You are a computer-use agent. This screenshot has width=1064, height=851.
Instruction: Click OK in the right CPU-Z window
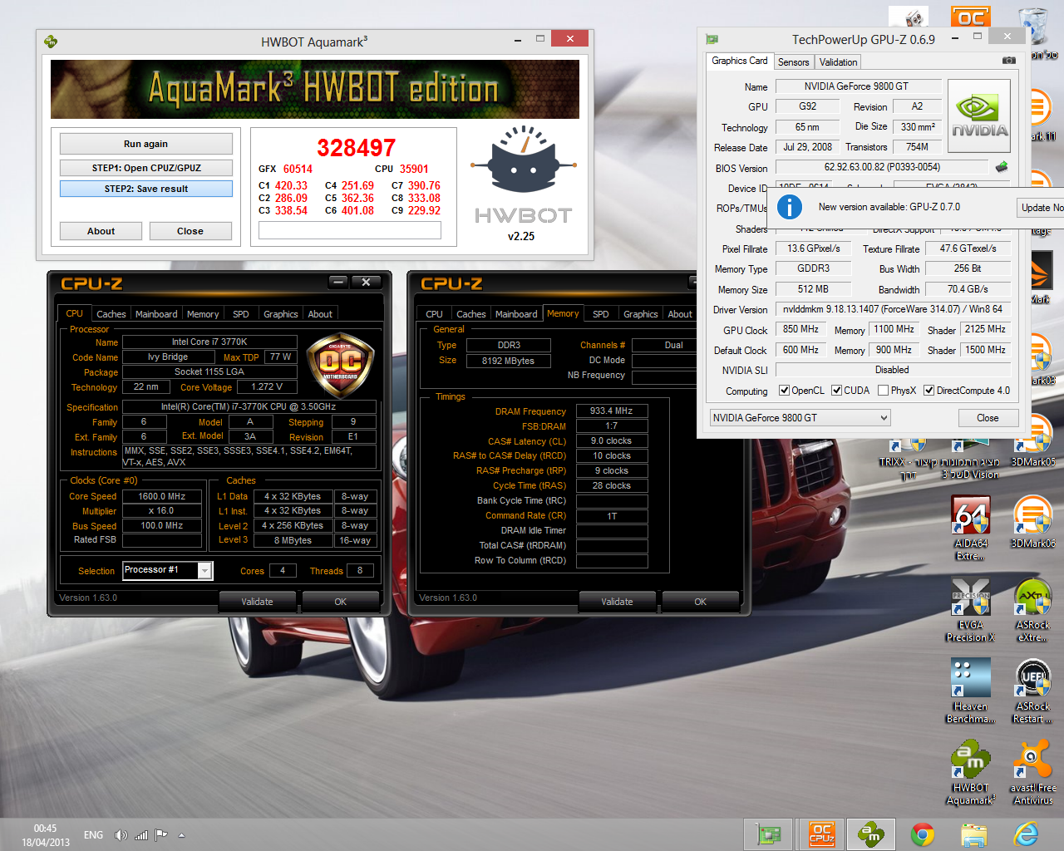tap(701, 602)
